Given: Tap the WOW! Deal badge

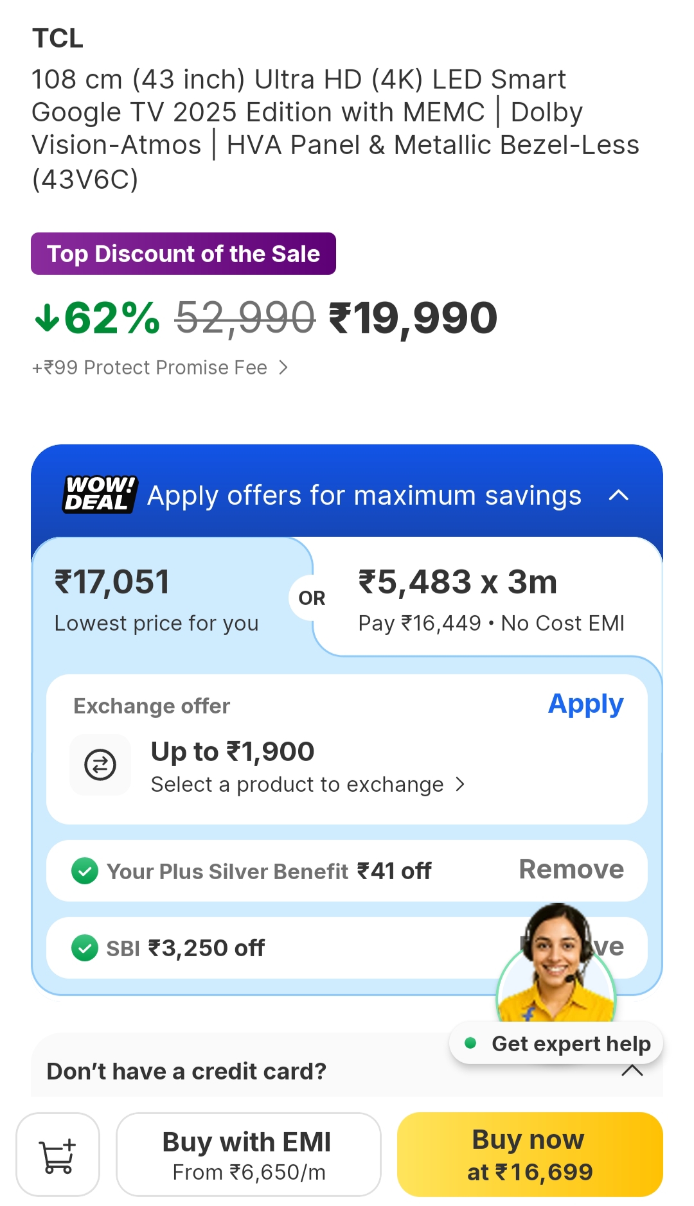Looking at the screenshot, I should click(x=100, y=494).
